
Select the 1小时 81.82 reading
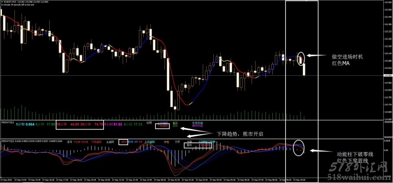click(113, 124)
